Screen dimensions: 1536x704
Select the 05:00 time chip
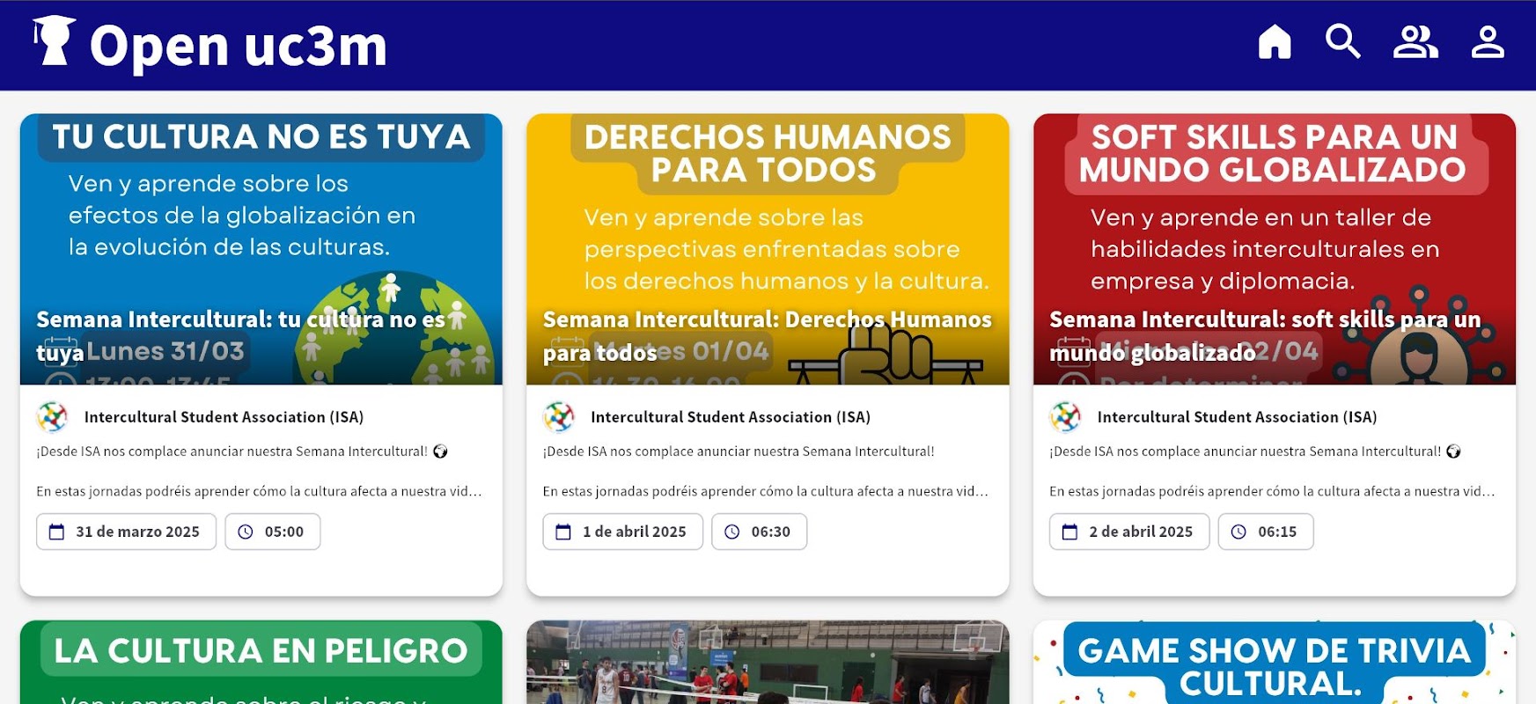(273, 532)
